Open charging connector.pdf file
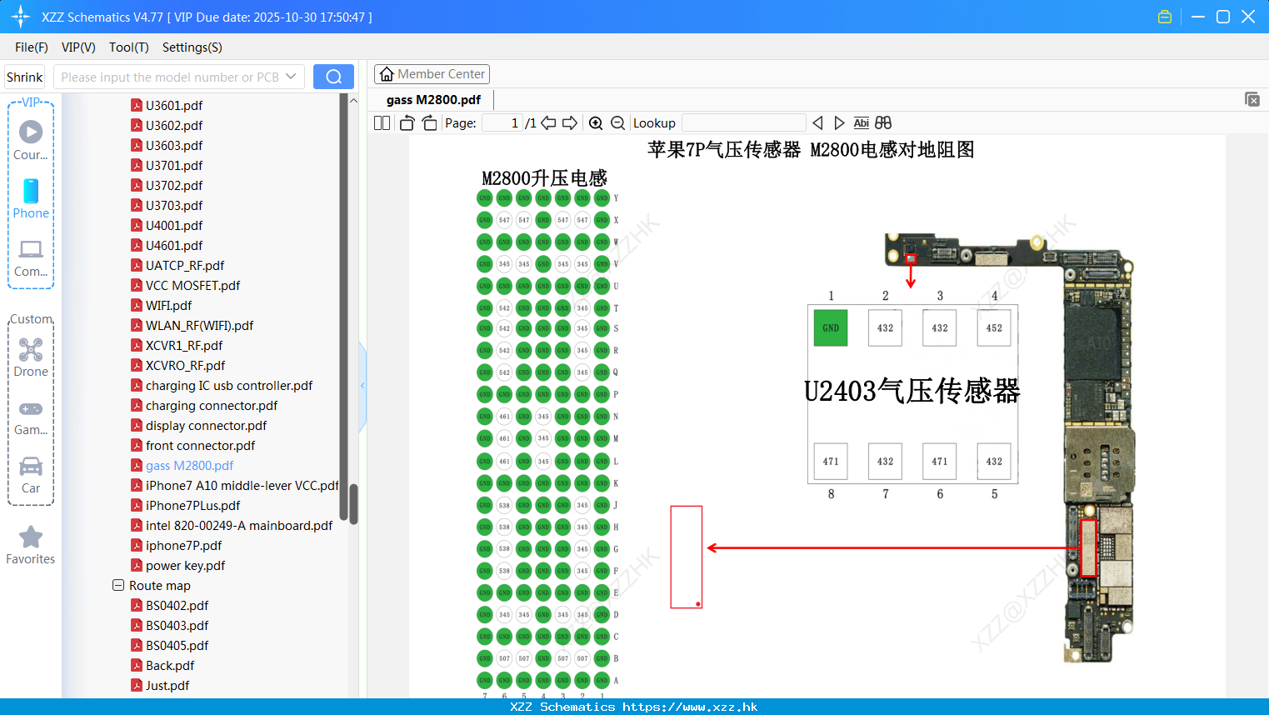Viewport: 1269px width, 715px height. coord(212,405)
